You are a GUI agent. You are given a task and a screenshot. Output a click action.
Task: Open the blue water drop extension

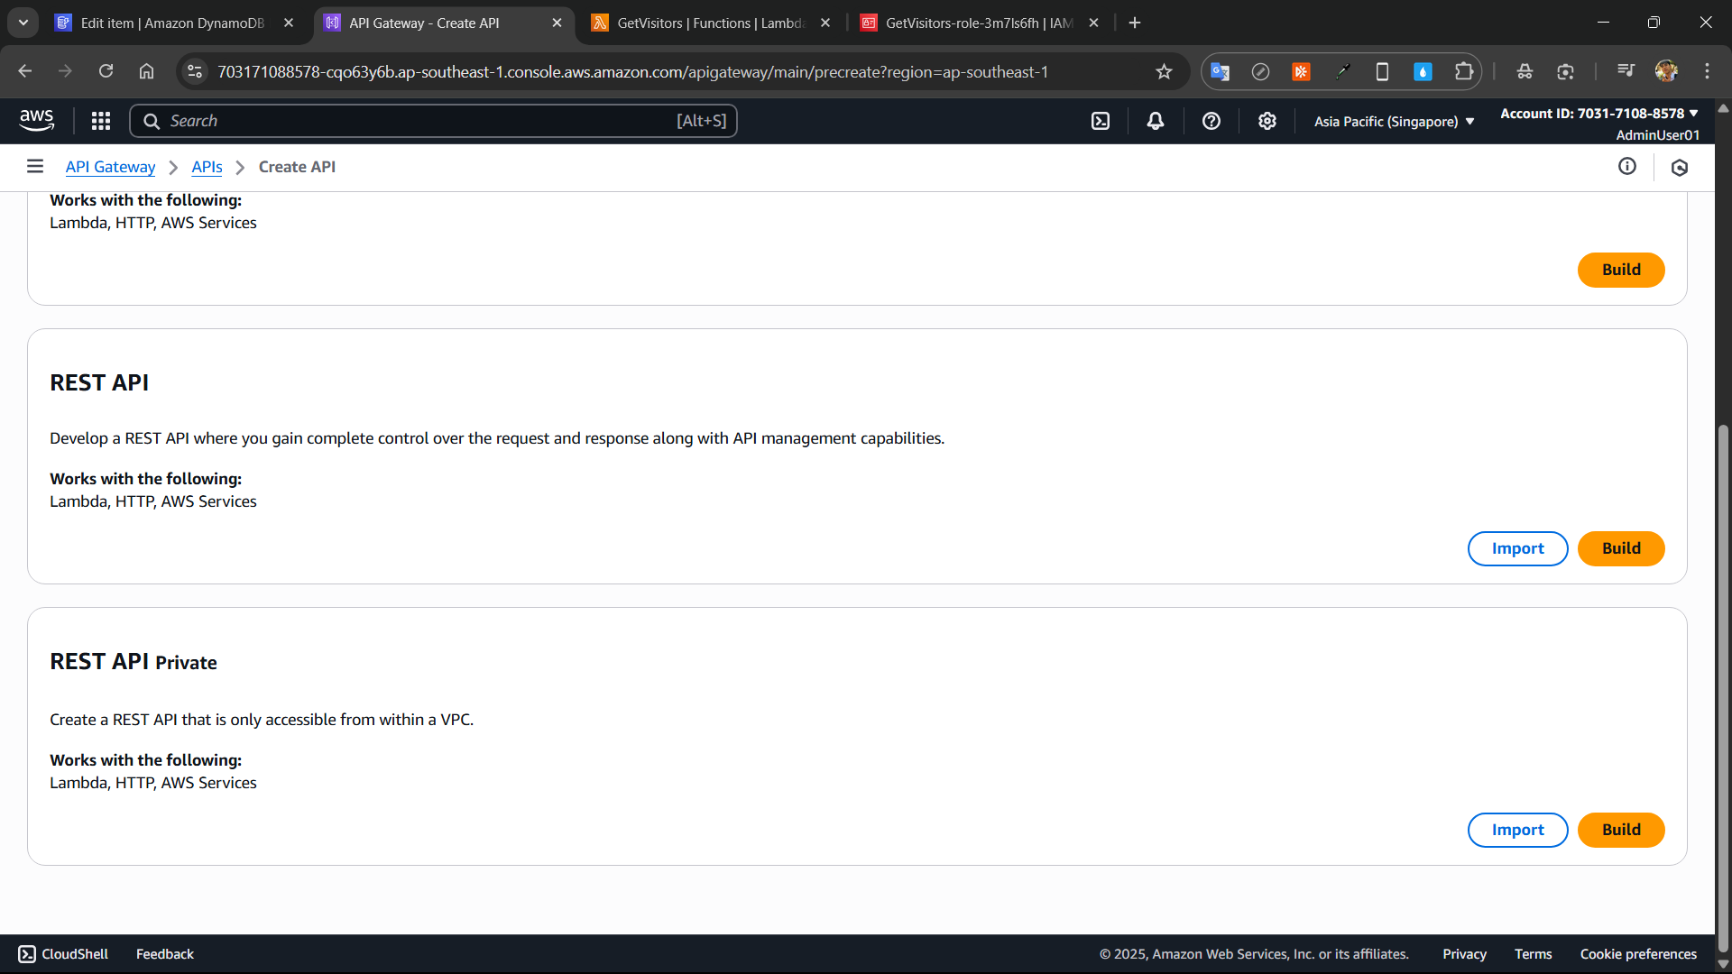(1423, 71)
